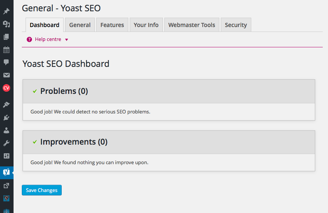Collapse the Improvements (0) panel header
Image resolution: width=328 pixels, height=213 pixels.
(x=169, y=142)
